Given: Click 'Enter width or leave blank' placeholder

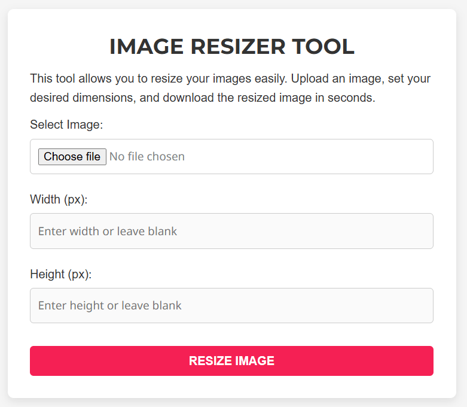Looking at the screenshot, I should pos(108,231).
